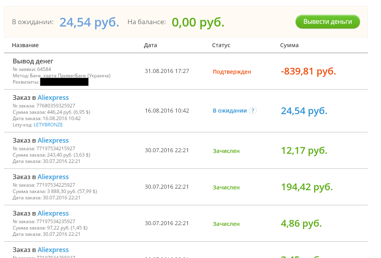Open the help question mark beside В ожидании
Screen dimensions: 381x258
coord(252,111)
